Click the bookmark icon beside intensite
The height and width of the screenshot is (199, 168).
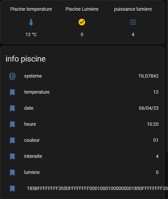coord(12,157)
